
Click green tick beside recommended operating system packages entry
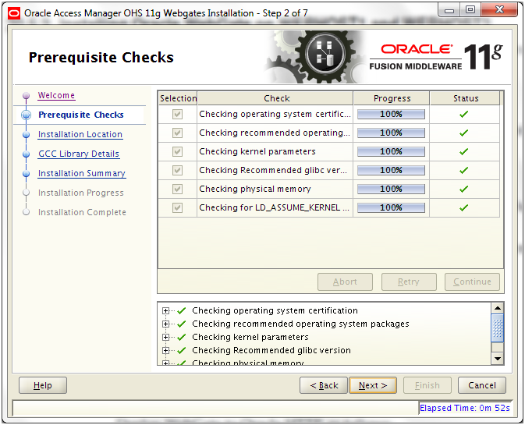coord(182,324)
